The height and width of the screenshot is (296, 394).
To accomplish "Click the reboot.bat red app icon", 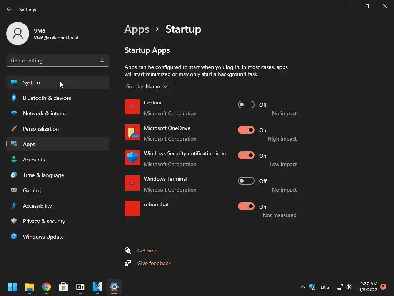I will [x=132, y=209].
